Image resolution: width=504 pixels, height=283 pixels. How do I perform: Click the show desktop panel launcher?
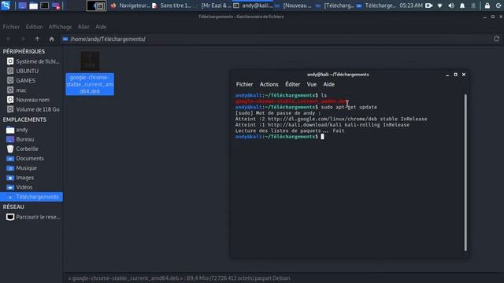tap(22, 6)
